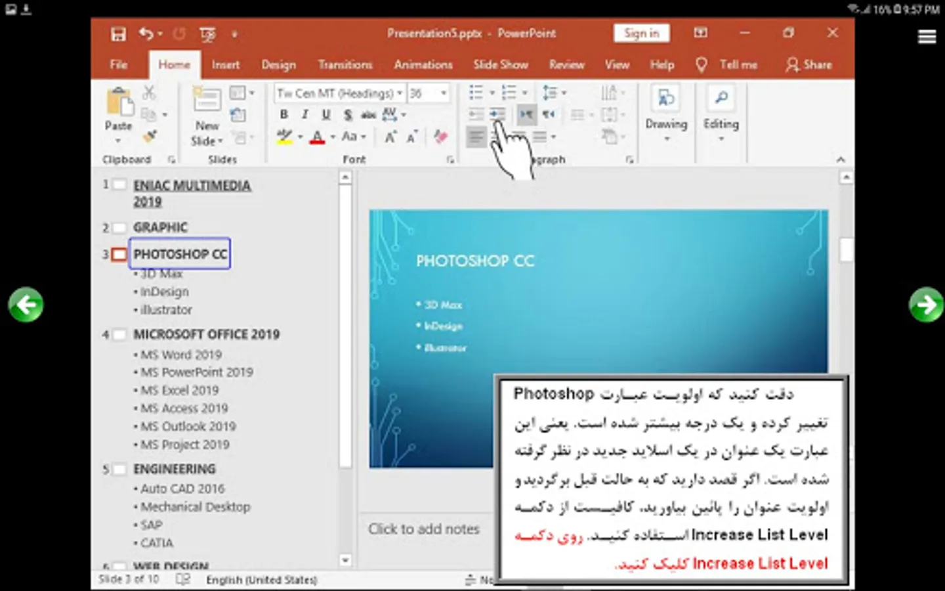Click the Align Text icon in Paragraph group
This screenshot has height=591, width=945.
click(609, 115)
